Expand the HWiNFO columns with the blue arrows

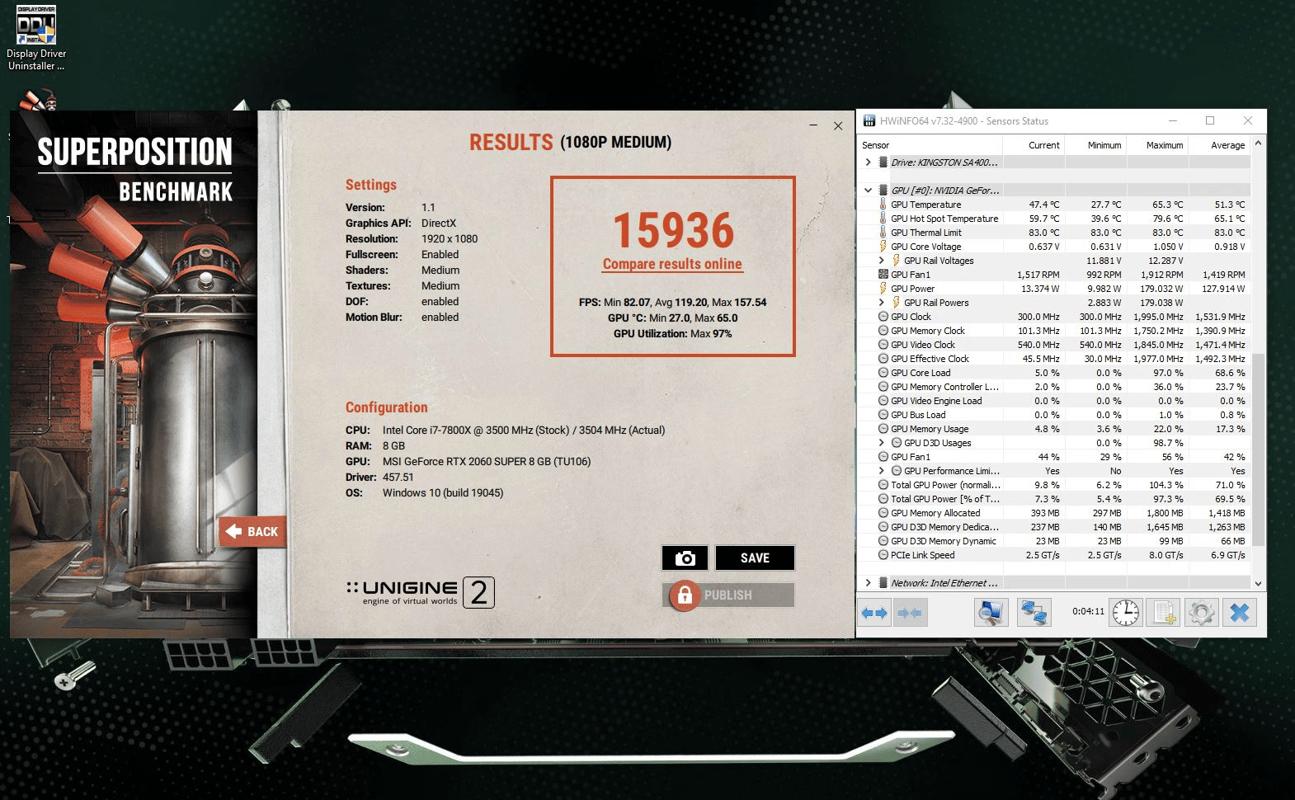pyautogui.click(x=874, y=613)
